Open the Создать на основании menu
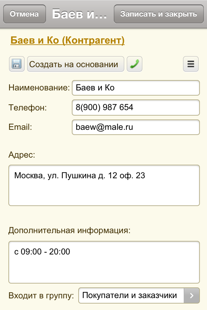Screen dimensions: 207x310 pyautogui.click(x=76, y=64)
